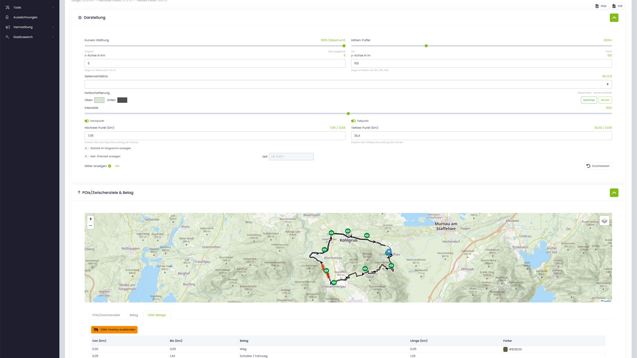Open the map layers control icon

pos(604,220)
